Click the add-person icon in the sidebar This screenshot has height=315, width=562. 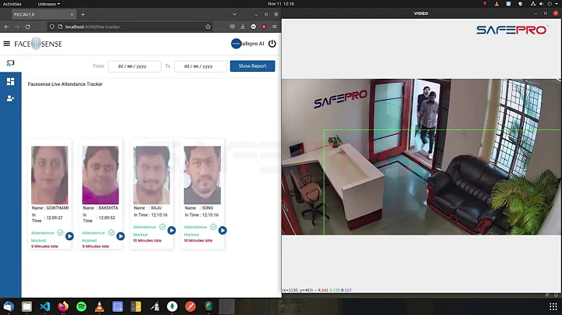[10, 98]
